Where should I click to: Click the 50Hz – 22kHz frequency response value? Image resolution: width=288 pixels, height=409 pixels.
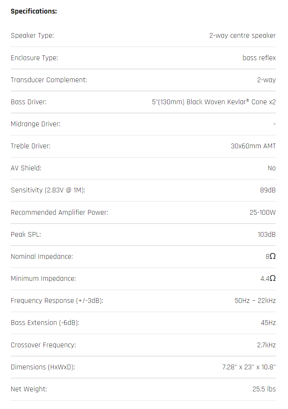(255, 301)
